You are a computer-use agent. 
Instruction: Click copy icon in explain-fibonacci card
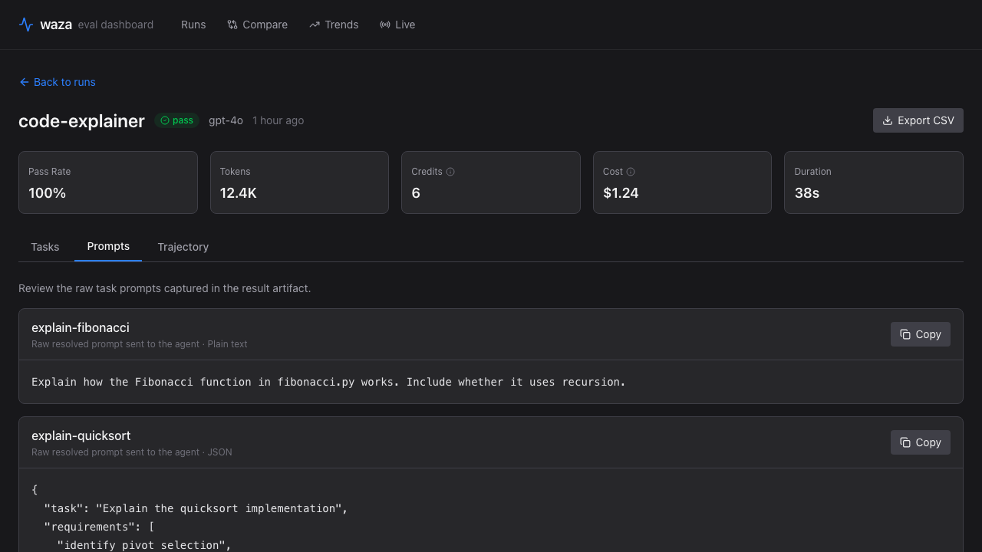(905, 334)
